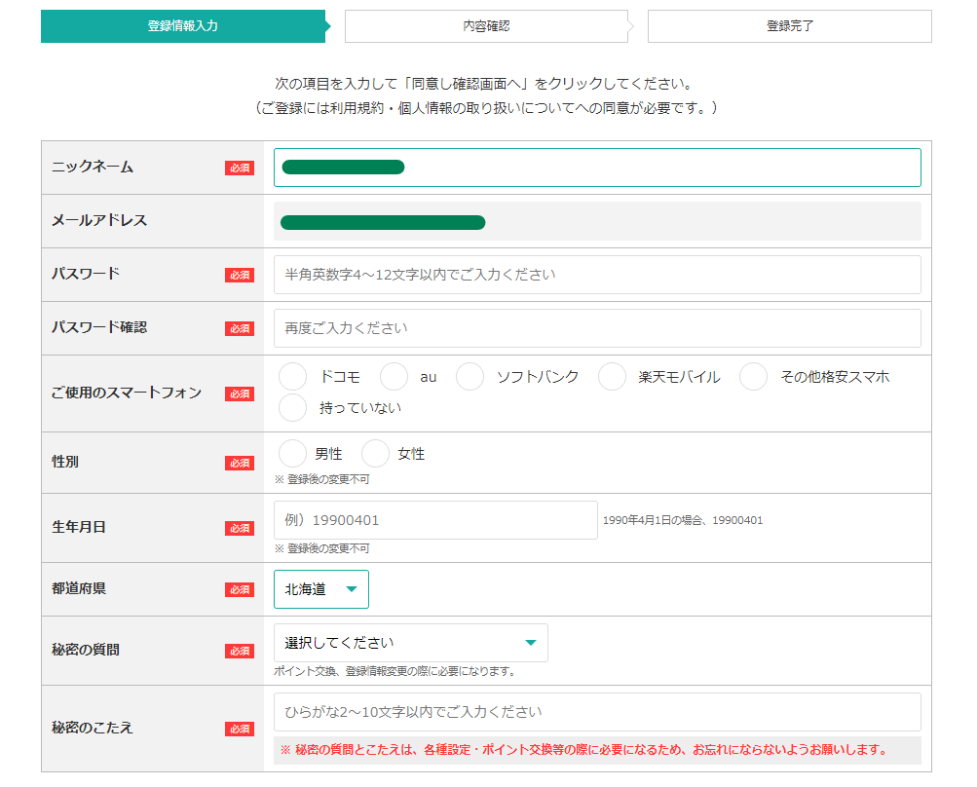Image resolution: width=977 pixels, height=787 pixels.
Task: Select 女性 for gender
Action: coord(375,453)
